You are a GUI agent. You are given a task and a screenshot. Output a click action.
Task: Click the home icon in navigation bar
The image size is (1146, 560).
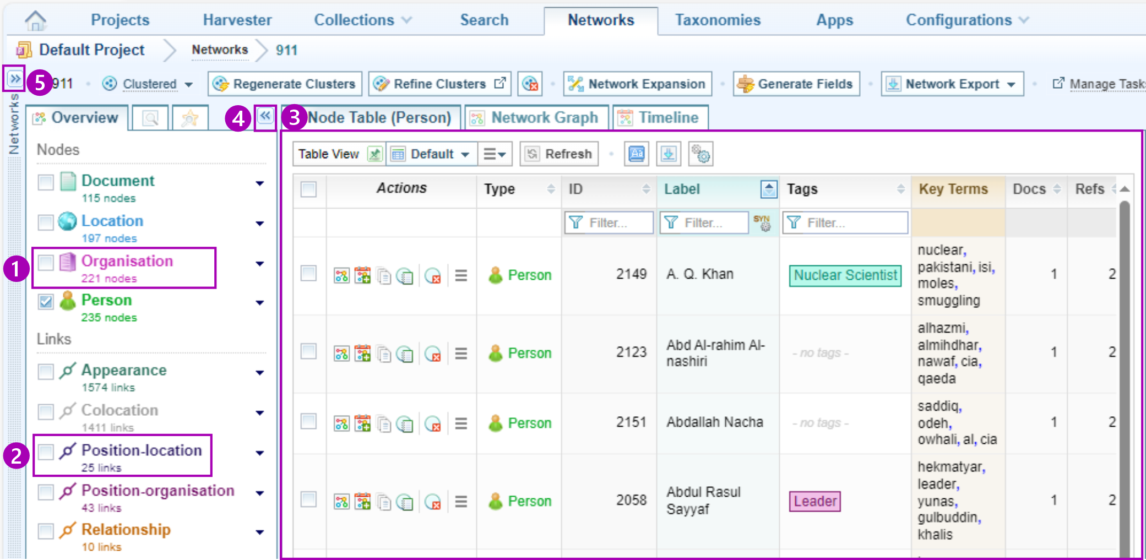(x=35, y=20)
